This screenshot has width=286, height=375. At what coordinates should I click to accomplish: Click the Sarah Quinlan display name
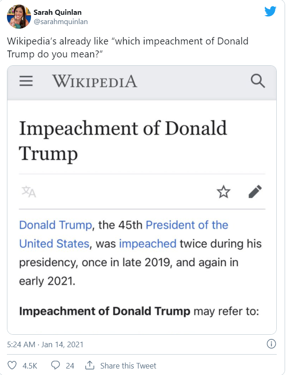coord(57,12)
